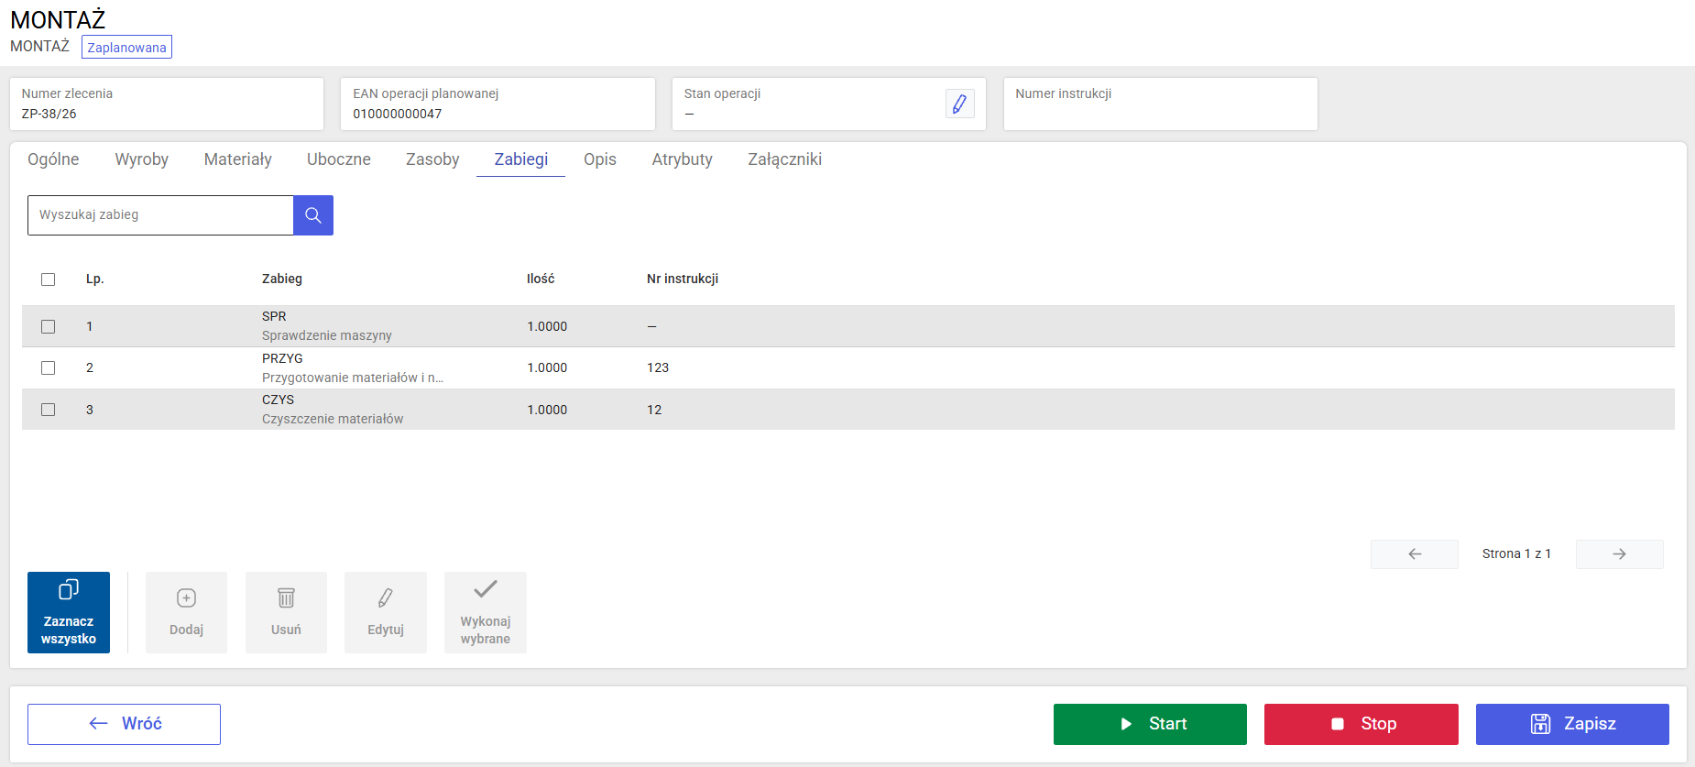The height and width of the screenshot is (767, 1695).
Task: Check the PRZYG row checkbox
Action: click(49, 367)
